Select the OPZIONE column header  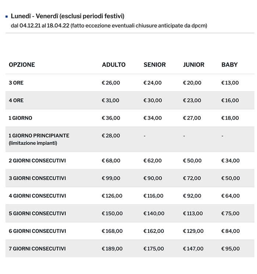(x=22, y=65)
